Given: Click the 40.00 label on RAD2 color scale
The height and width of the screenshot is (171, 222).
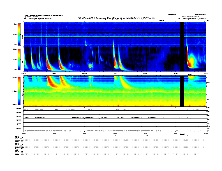Looking at the screenshot, I should (15, 24).
